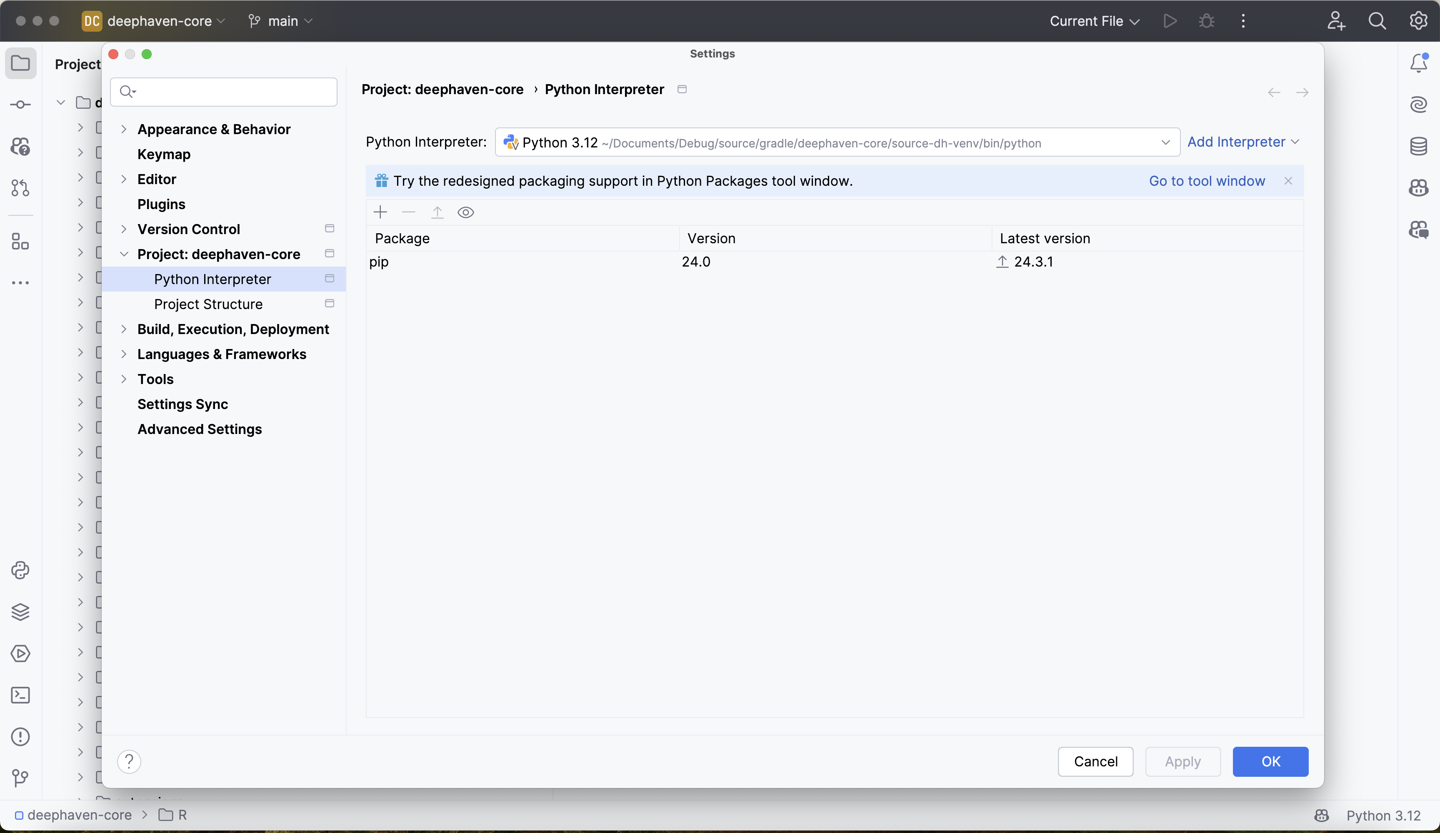The width and height of the screenshot is (1440, 833).
Task: Expand Appearance & Behavior settings section
Action: [x=123, y=130]
